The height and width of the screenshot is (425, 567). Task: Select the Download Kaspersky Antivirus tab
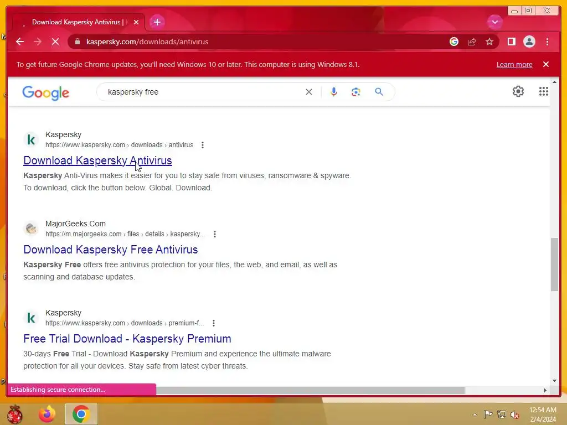(x=78, y=22)
